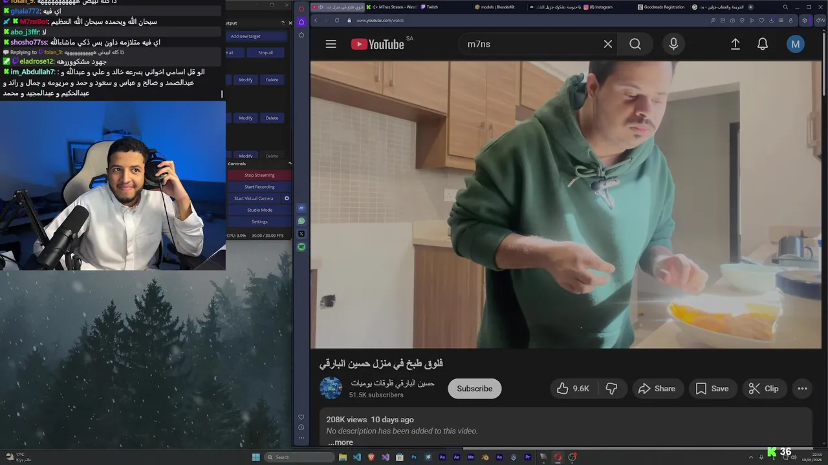The width and height of the screenshot is (828, 465).
Task: Click Stop Streaming in OBS Controls
Action: (x=259, y=175)
